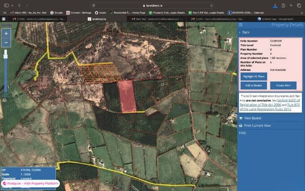This screenshot has height=191, width=305.
Task: Click the Freehold title level value
Action: (x=275, y=45)
